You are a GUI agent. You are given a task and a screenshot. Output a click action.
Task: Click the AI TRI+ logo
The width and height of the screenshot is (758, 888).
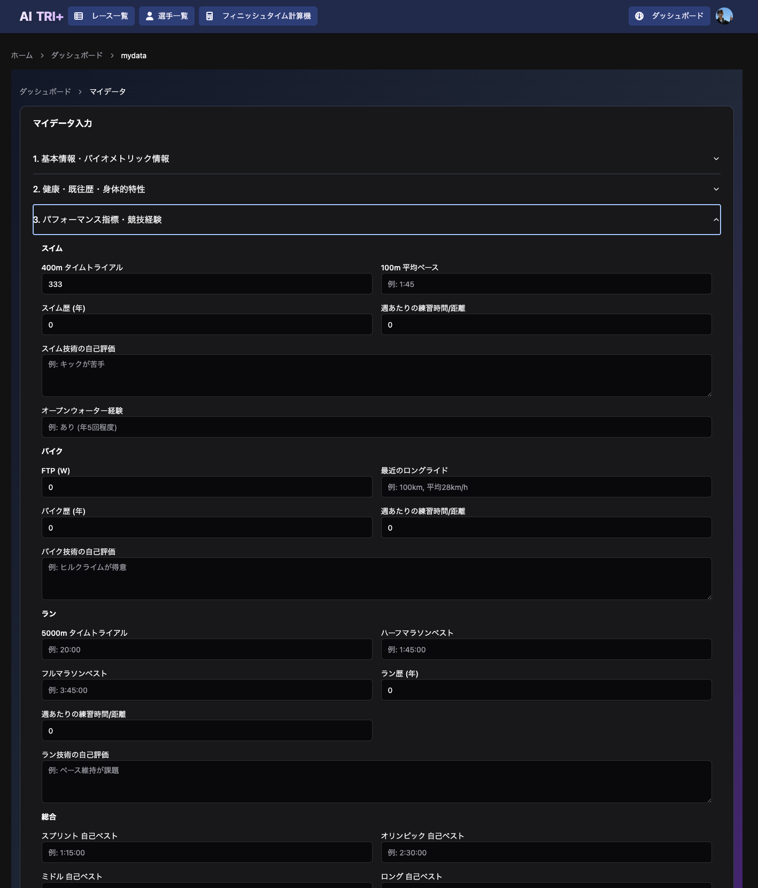pos(41,17)
